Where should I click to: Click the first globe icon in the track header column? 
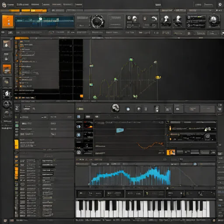pos(79,126)
